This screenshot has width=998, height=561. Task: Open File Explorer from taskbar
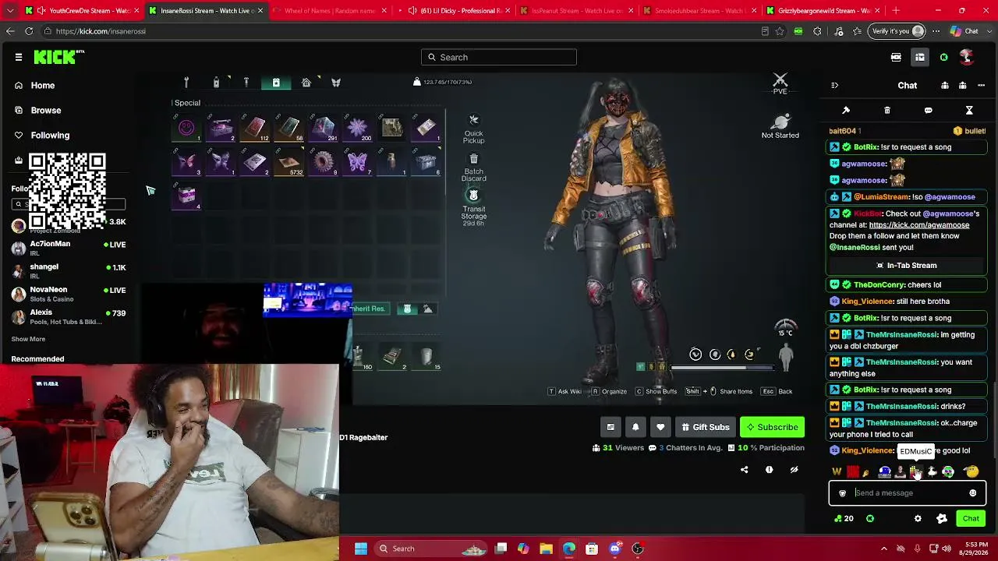coord(546,549)
